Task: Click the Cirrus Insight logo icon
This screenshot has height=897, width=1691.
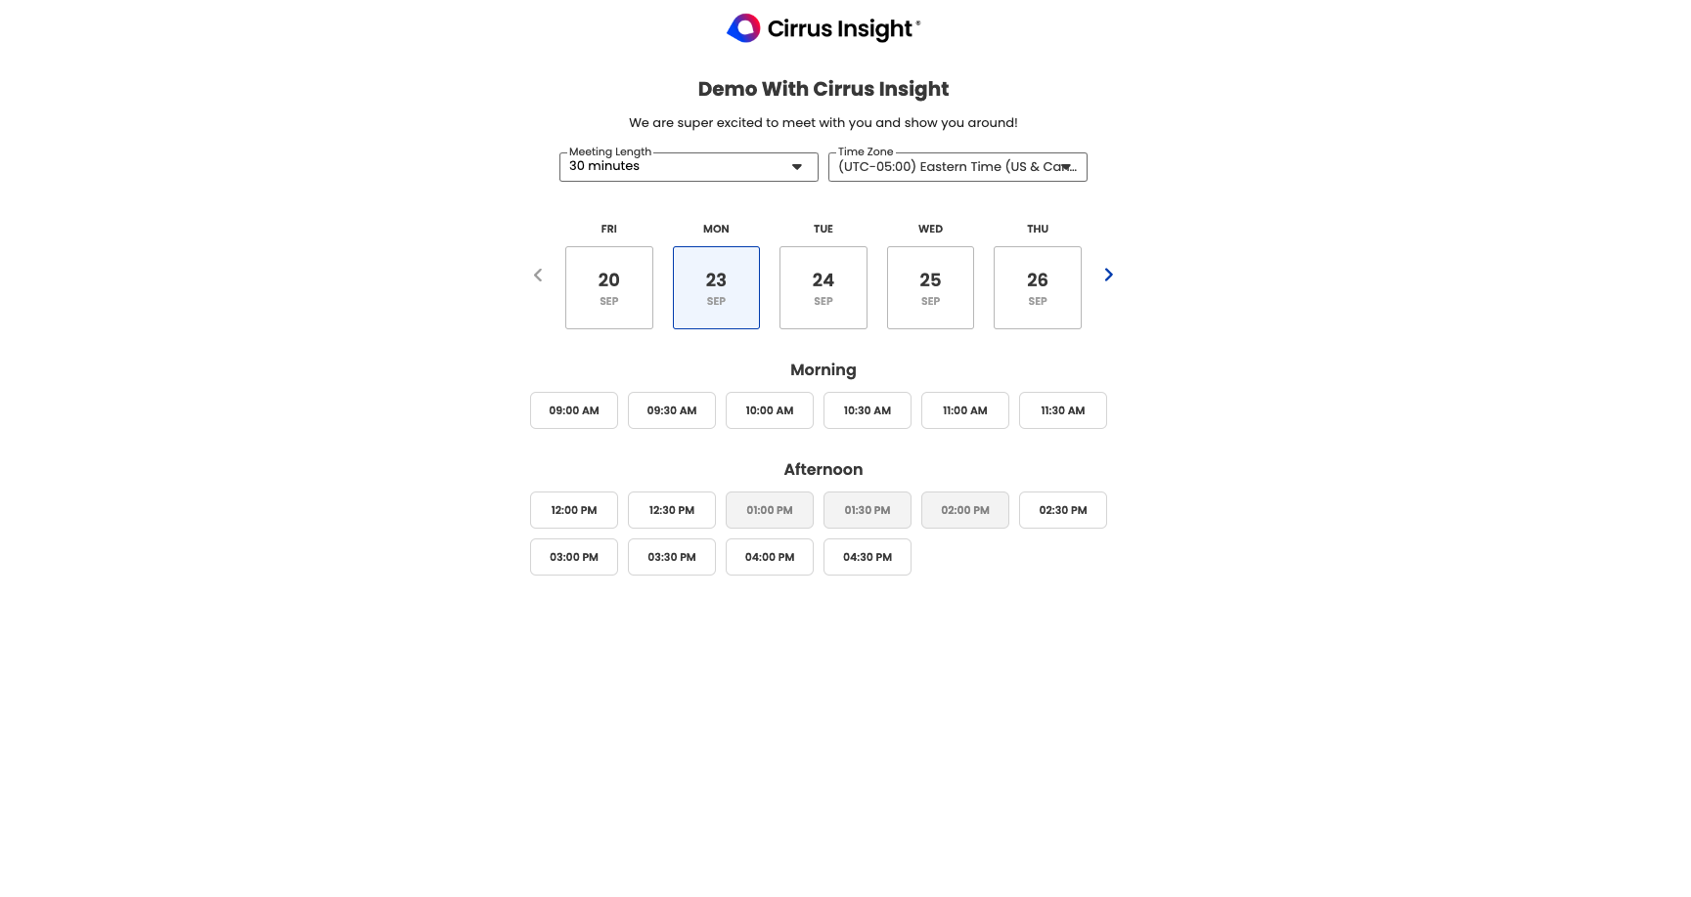Action: [744, 28]
